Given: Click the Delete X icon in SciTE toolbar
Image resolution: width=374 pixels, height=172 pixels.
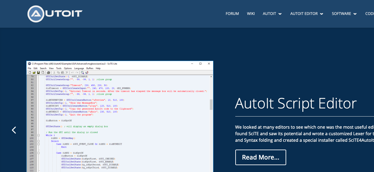Looking at the screenshot, I should pos(67,73).
